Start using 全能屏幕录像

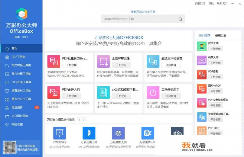tap(121, 65)
